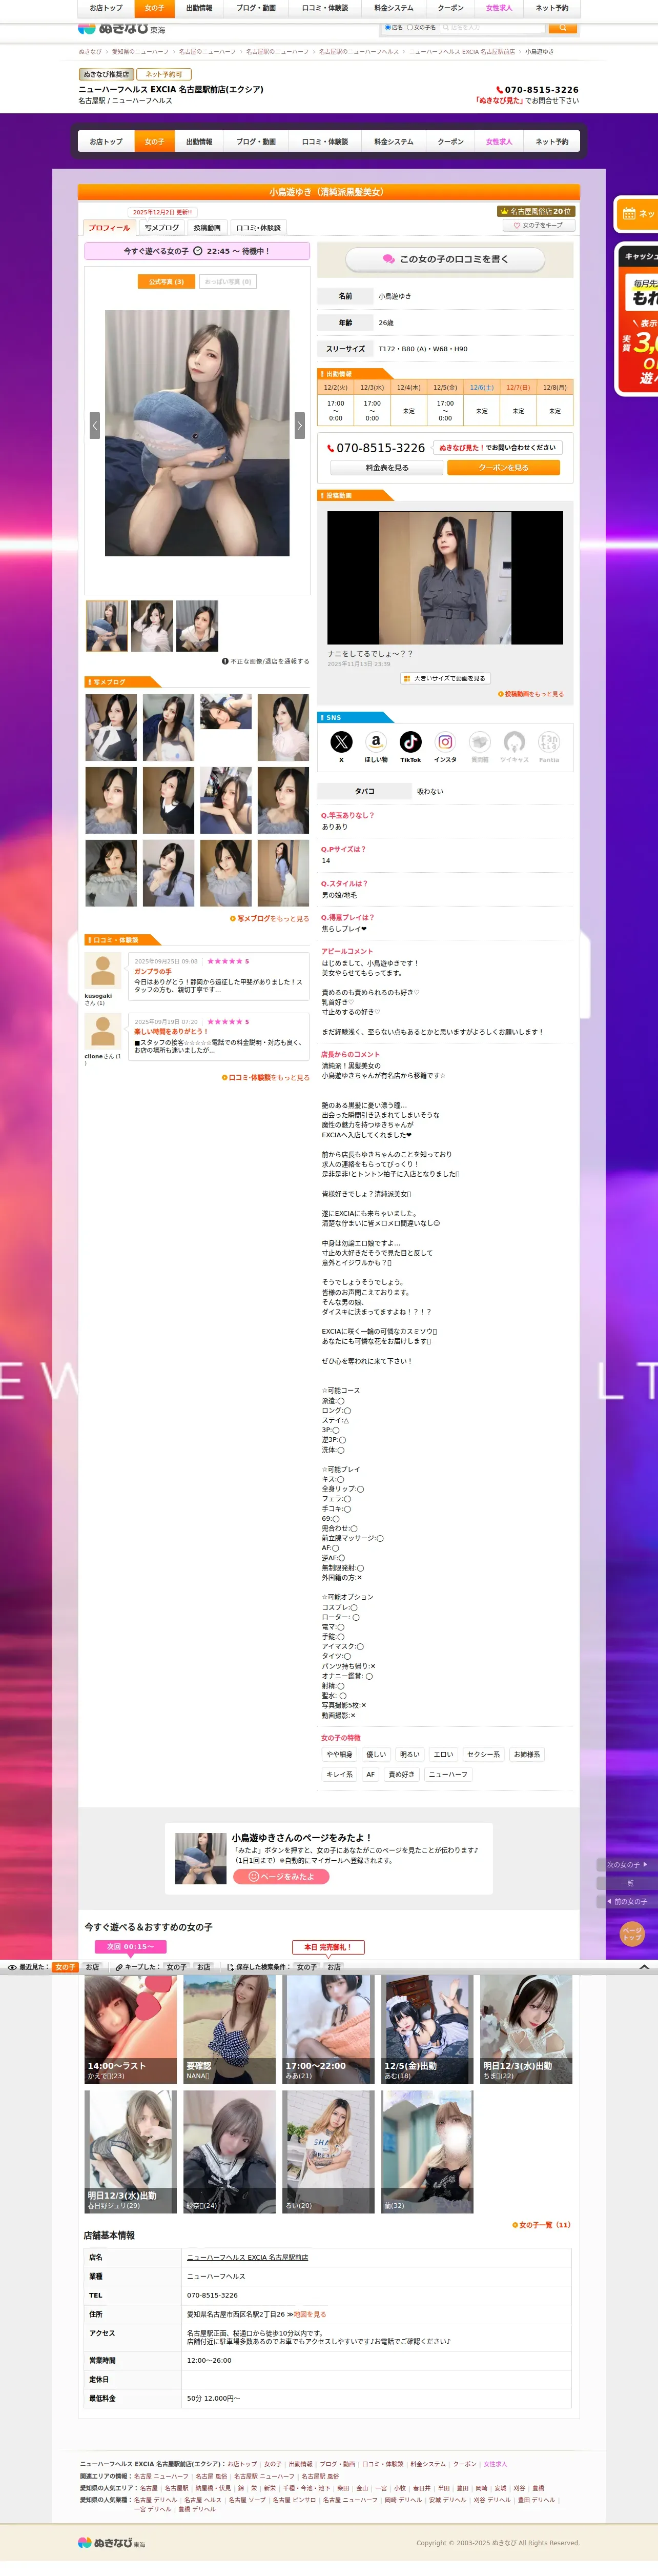Expand 写メブログをもっと見る
Viewport: 658px width, 2576px height.
click(x=270, y=918)
